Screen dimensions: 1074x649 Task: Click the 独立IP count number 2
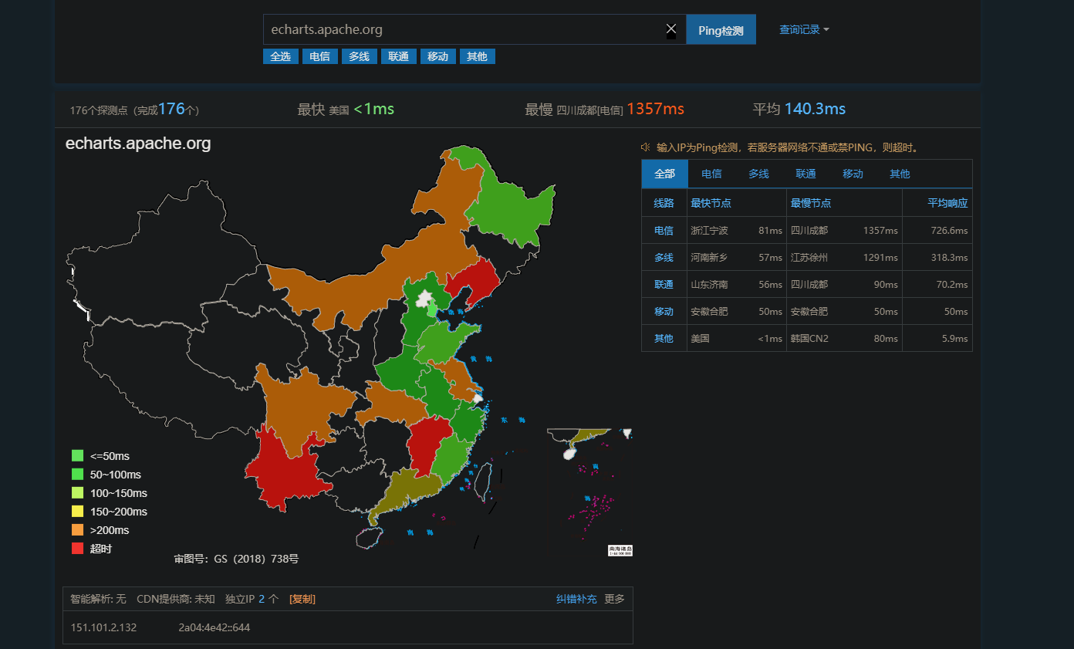click(x=262, y=599)
